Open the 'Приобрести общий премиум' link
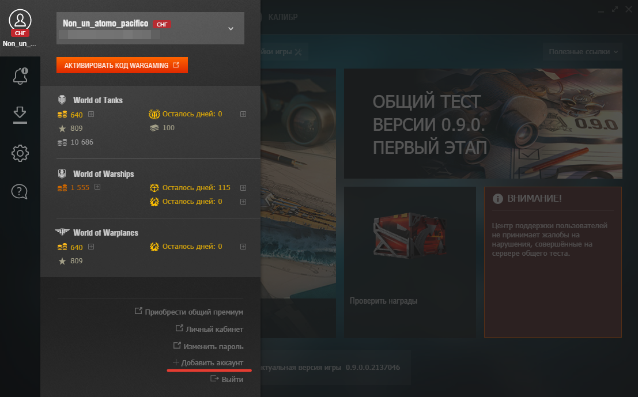The height and width of the screenshot is (397, 638). pos(189,312)
